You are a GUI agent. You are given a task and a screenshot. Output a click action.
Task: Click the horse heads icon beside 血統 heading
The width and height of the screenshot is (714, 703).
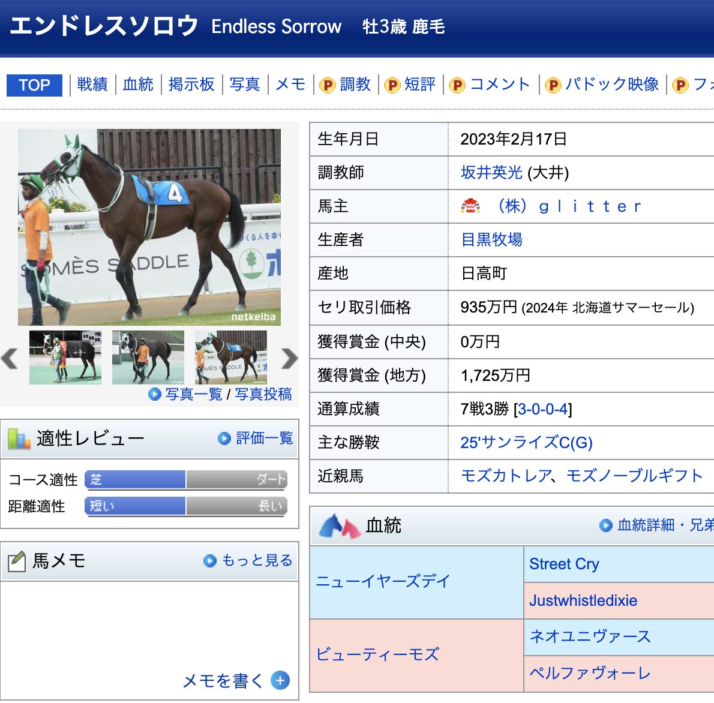(x=339, y=526)
